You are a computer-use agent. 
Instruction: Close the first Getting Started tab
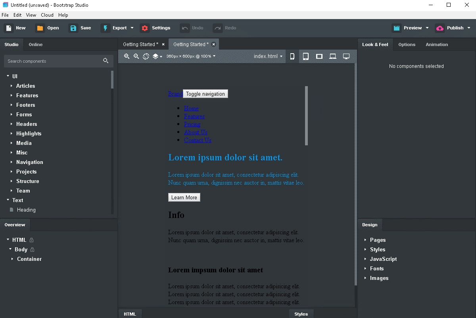click(x=163, y=44)
